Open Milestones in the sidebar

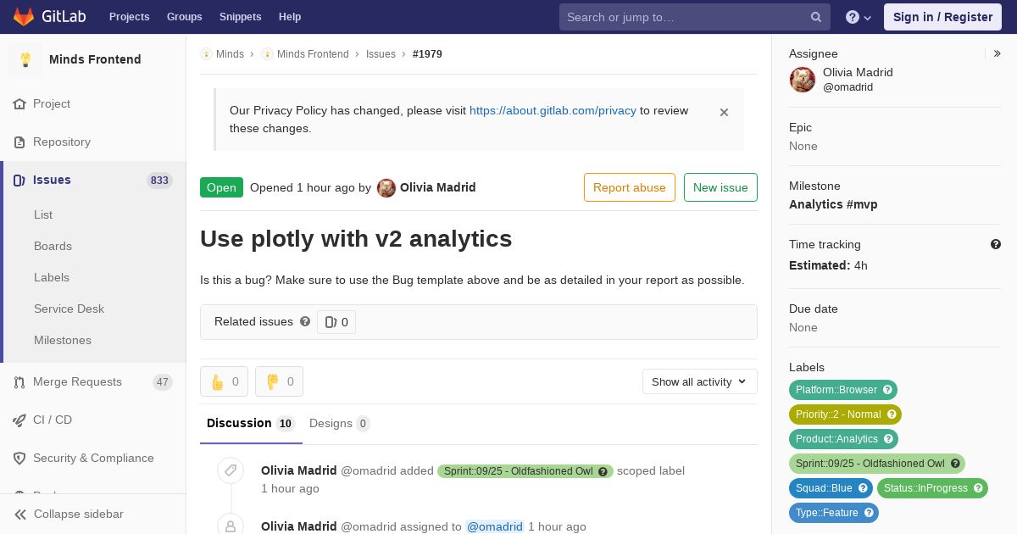63,340
